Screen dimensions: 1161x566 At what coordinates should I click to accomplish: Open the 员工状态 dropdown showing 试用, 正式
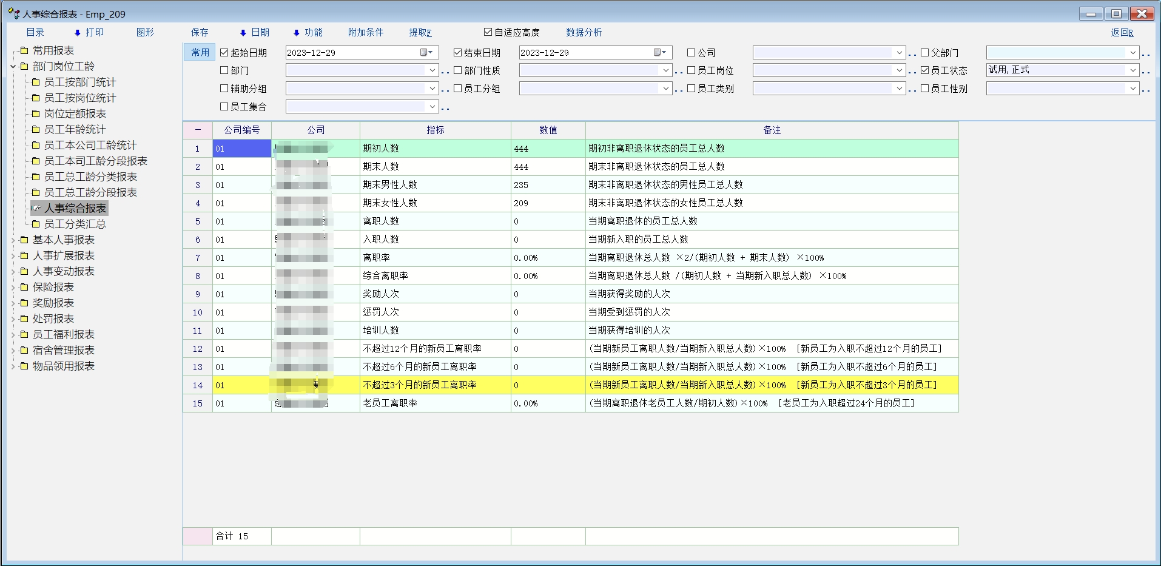[x=1132, y=70]
